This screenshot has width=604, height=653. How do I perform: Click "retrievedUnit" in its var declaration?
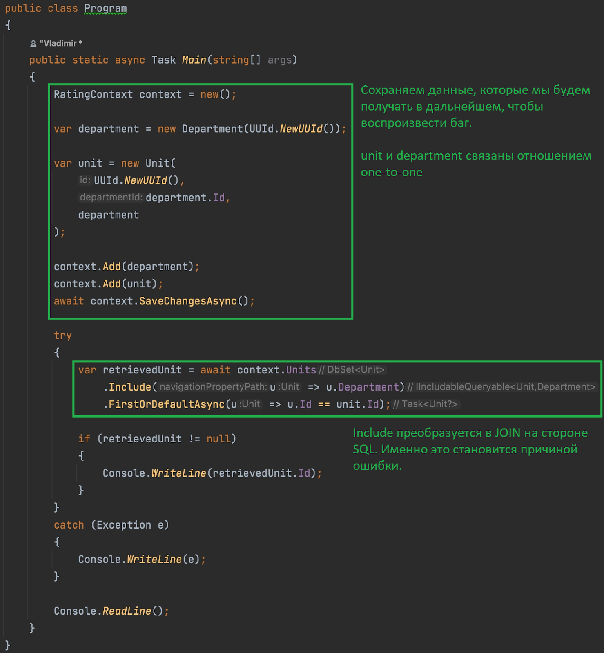click(x=142, y=370)
